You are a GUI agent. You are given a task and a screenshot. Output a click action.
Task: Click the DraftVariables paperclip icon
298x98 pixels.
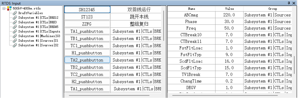15,13
